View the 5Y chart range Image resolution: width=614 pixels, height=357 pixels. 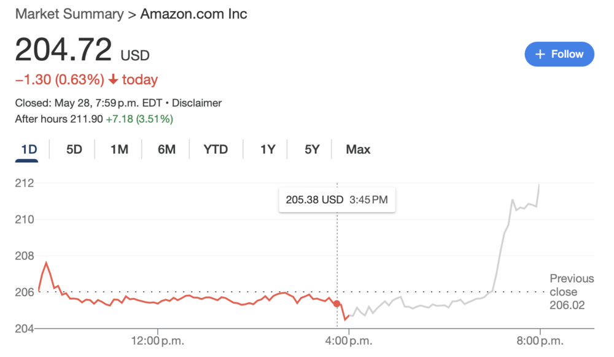coord(312,149)
